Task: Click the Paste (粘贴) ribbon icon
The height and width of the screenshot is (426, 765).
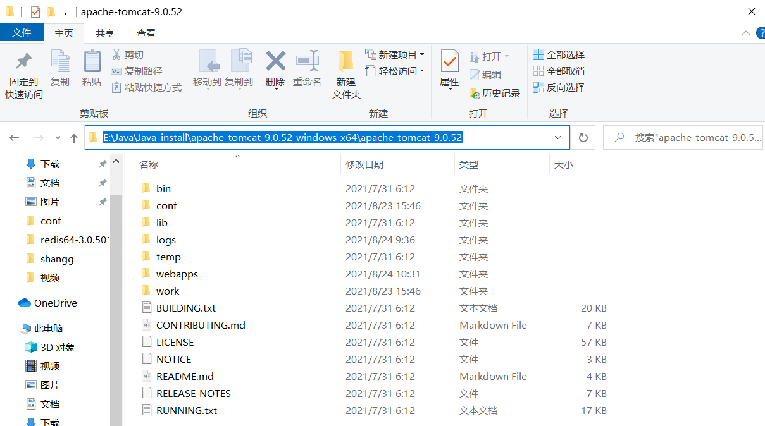Action: (92, 62)
